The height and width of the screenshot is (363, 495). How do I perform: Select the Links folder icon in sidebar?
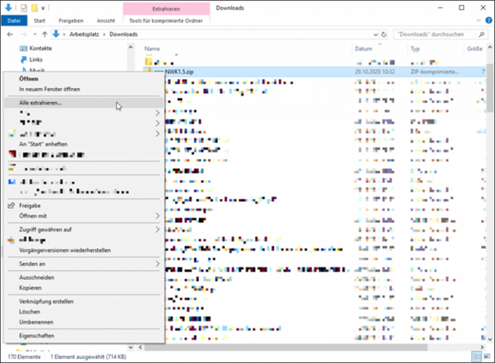pyautogui.click(x=22, y=60)
